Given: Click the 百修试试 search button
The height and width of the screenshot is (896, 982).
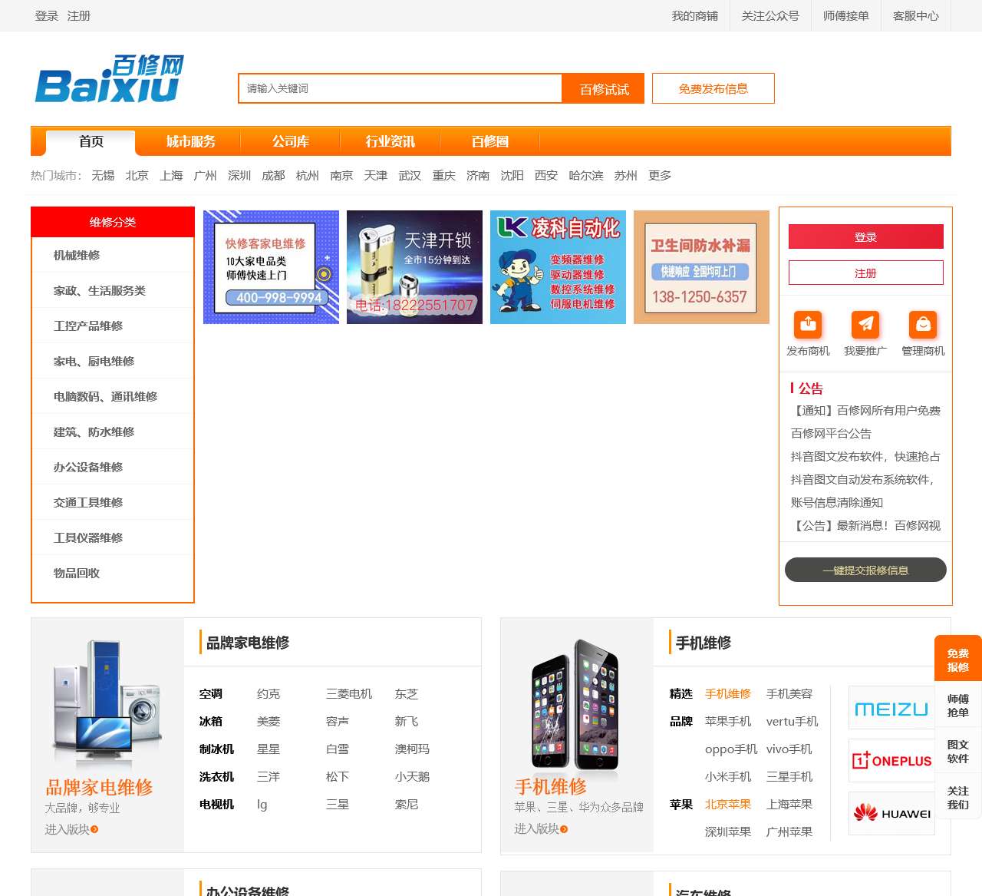Looking at the screenshot, I should (x=603, y=88).
